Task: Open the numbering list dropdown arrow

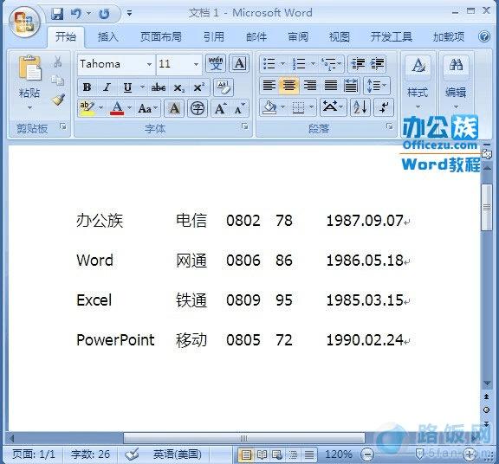Action: pos(313,64)
